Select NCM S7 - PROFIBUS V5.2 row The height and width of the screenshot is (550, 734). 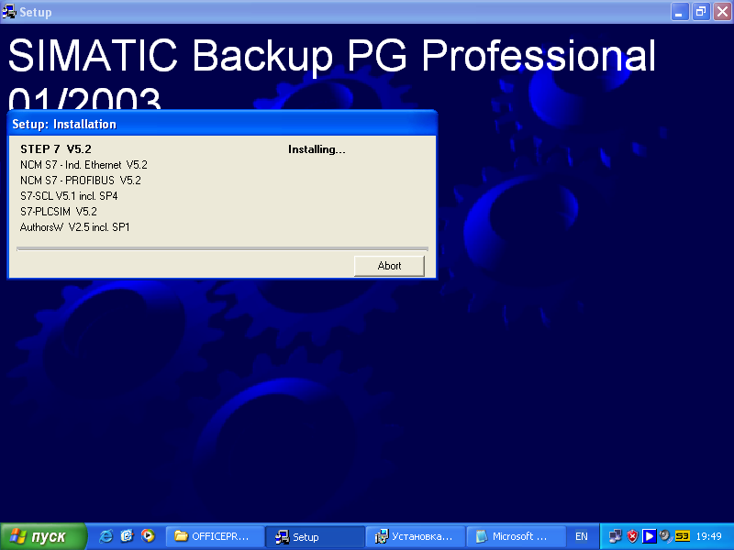pyautogui.click(x=81, y=180)
